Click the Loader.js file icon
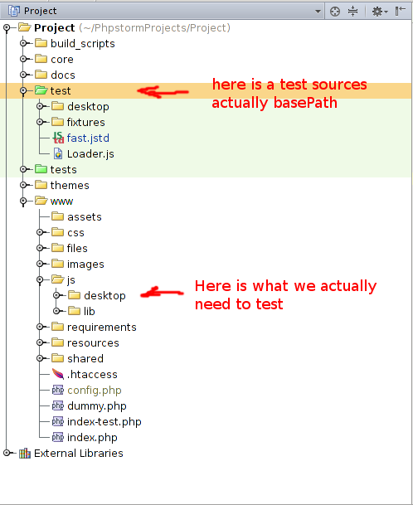 point(58,153)
